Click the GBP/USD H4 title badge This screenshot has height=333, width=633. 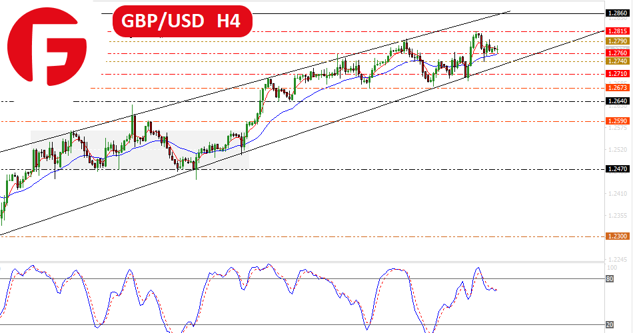pos(182,21)
